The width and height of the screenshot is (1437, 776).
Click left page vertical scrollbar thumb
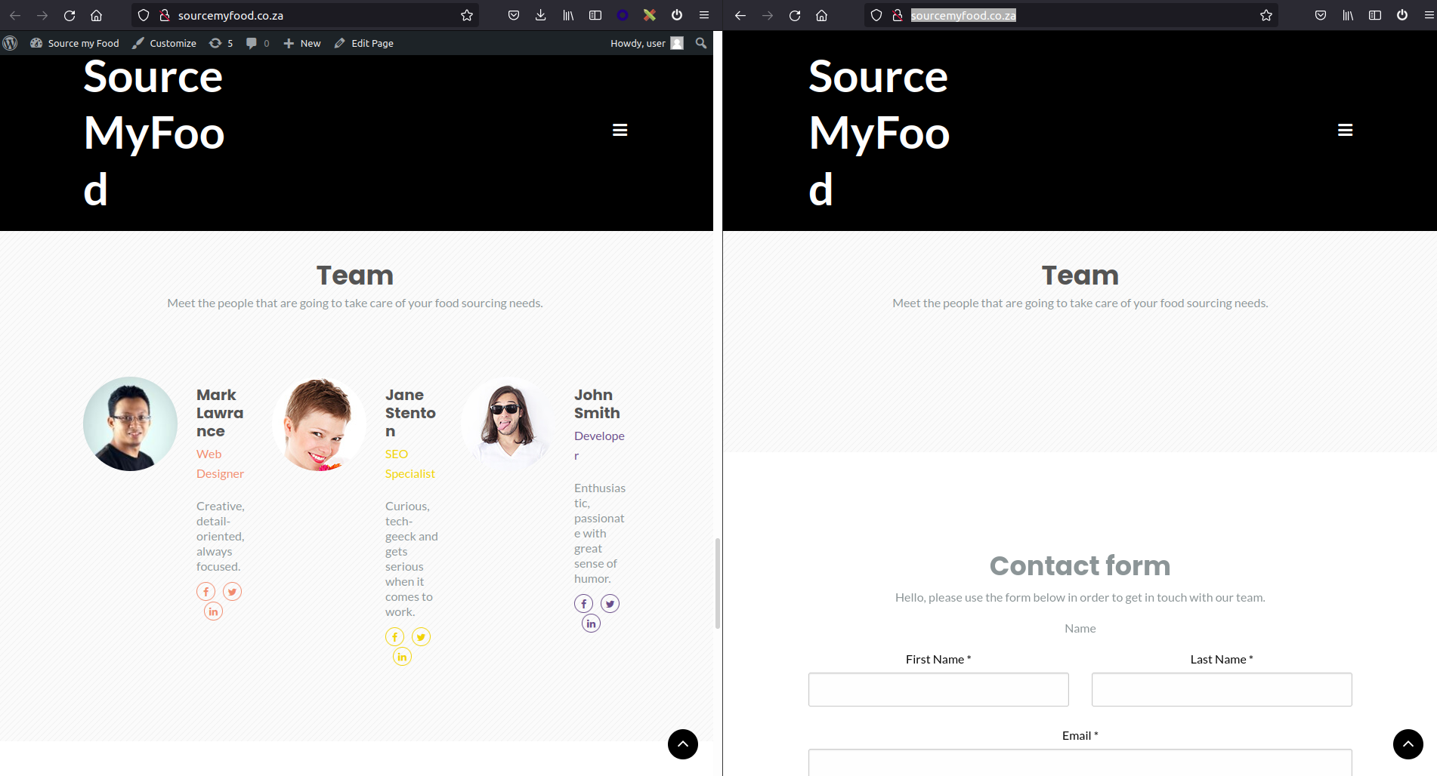[x=717, y=583]
